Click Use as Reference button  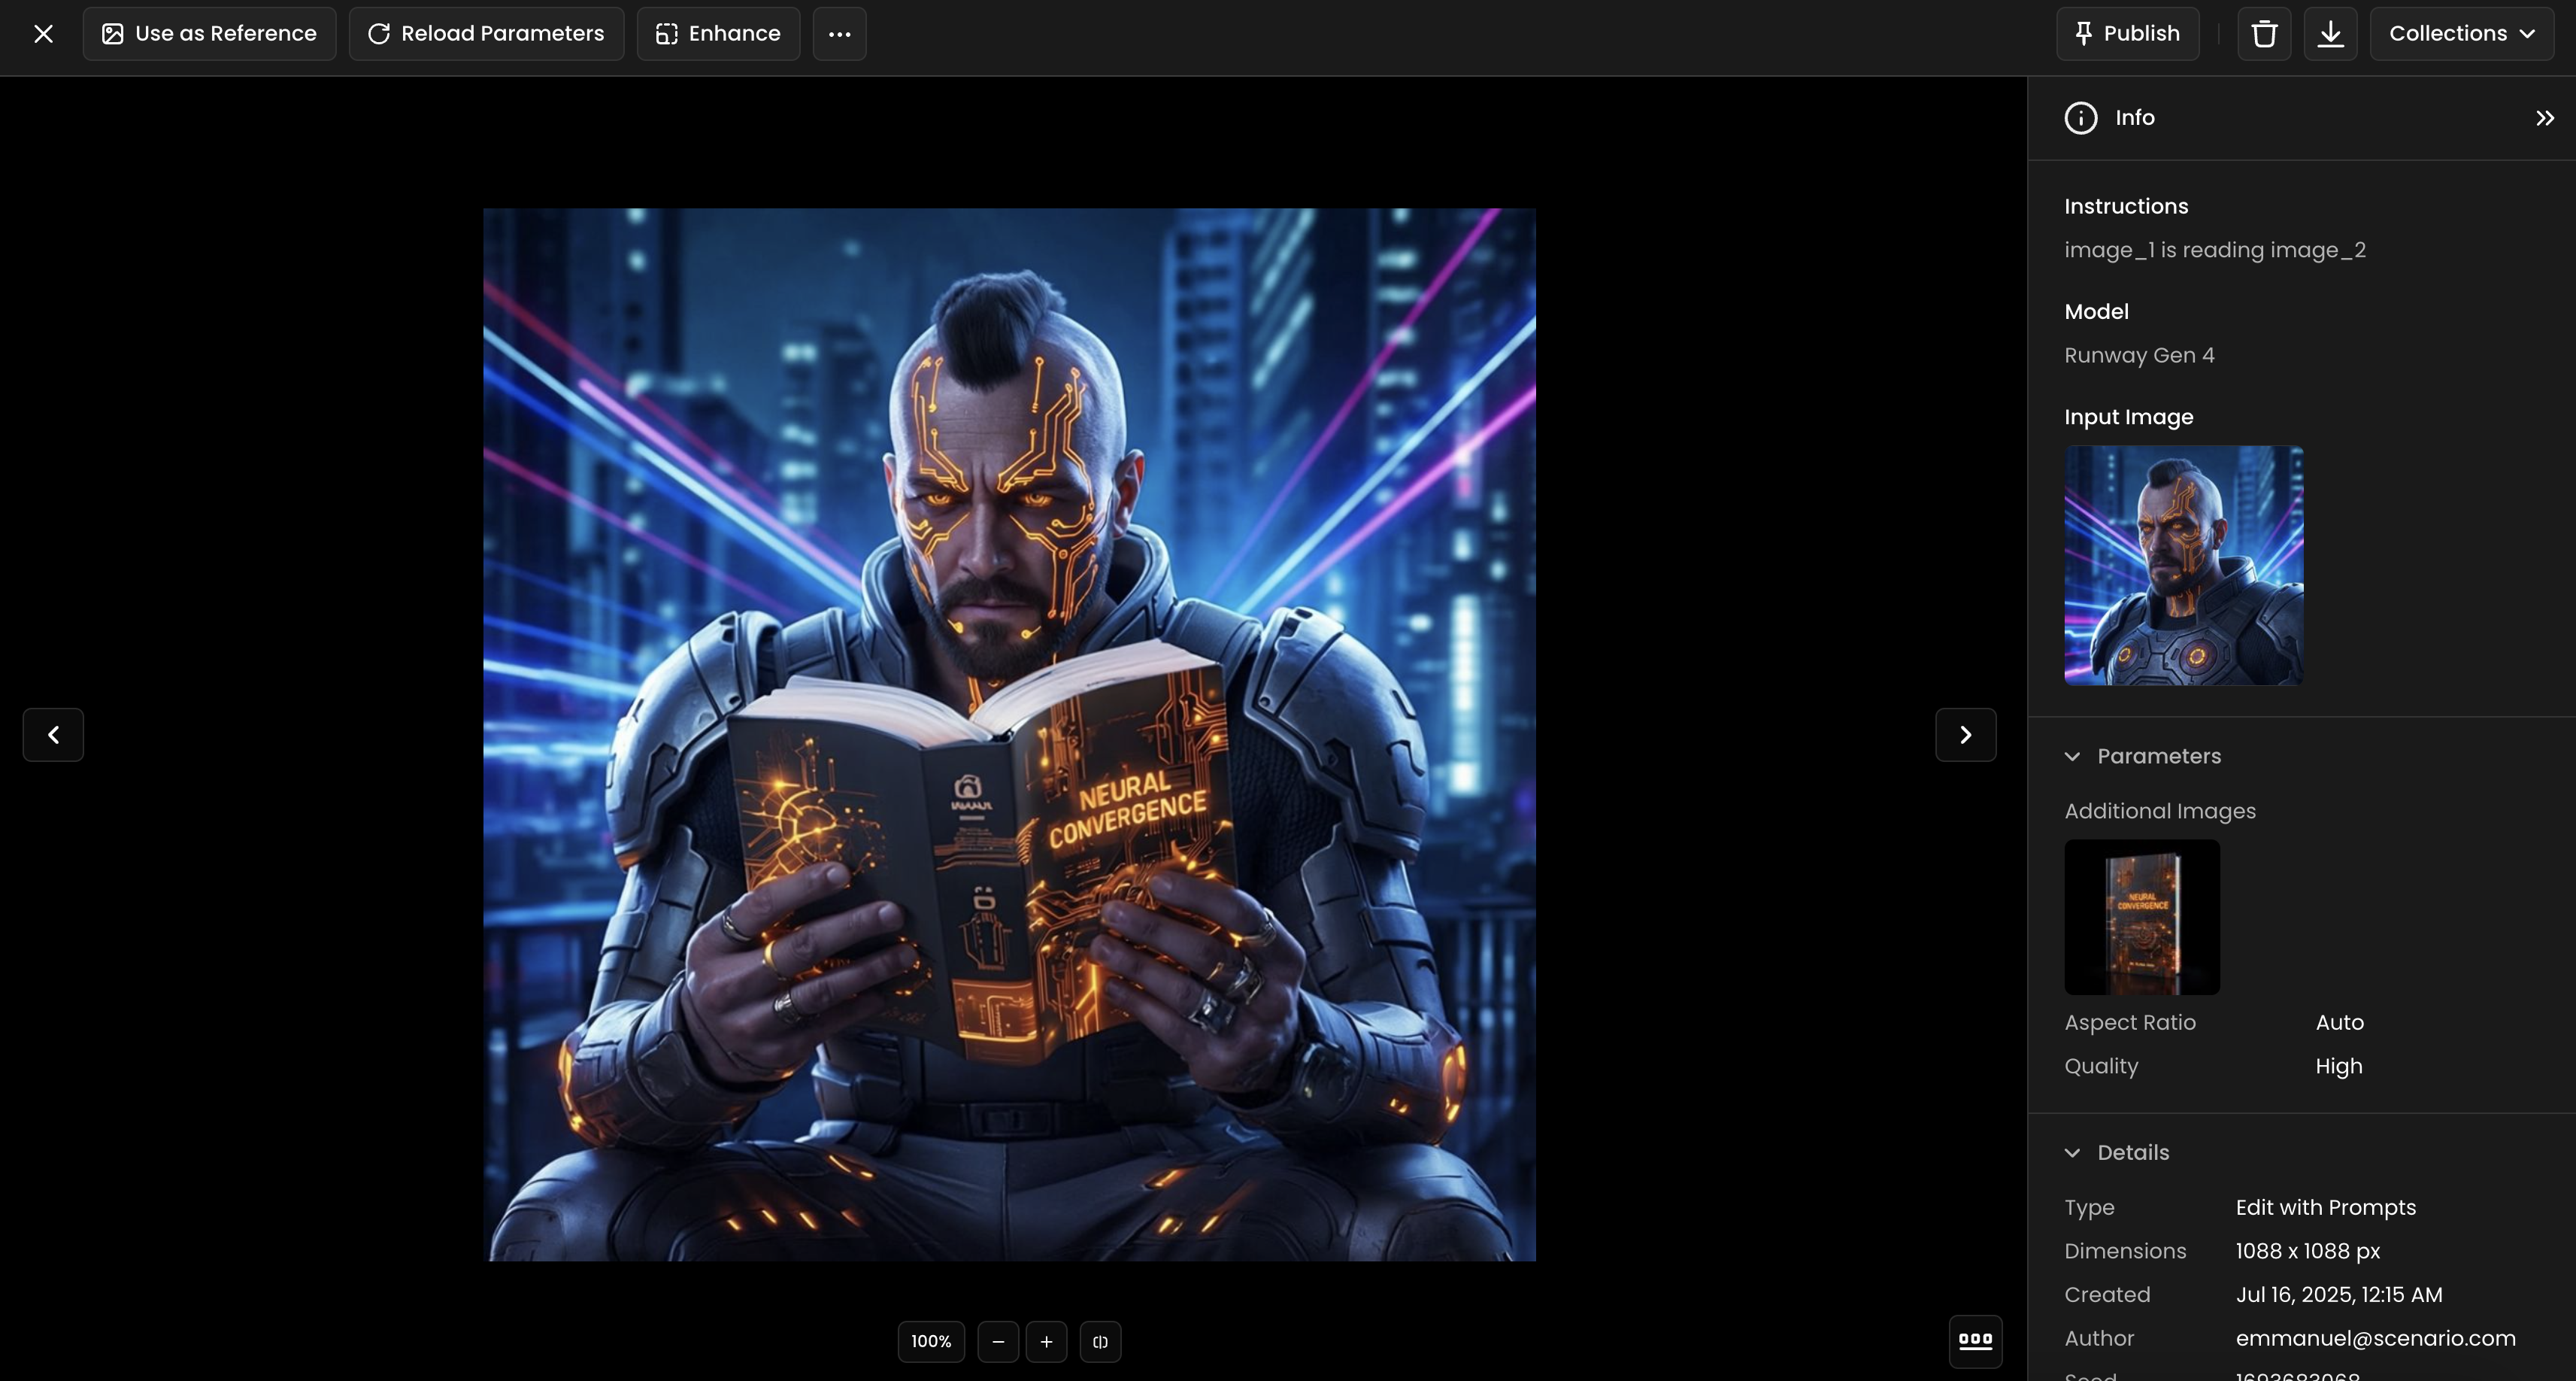coord(209,34)
